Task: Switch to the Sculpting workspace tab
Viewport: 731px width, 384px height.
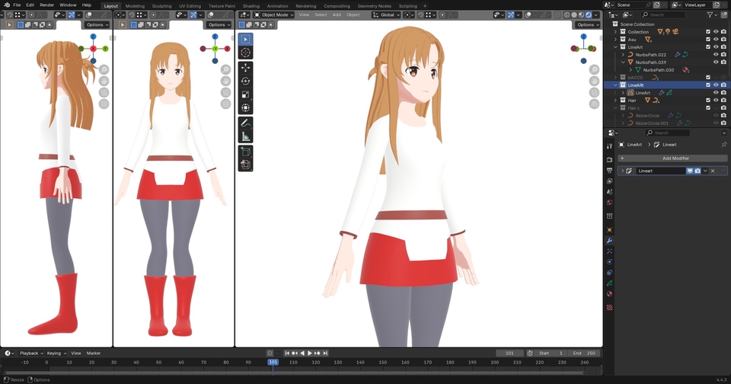Action: point(161,5)
